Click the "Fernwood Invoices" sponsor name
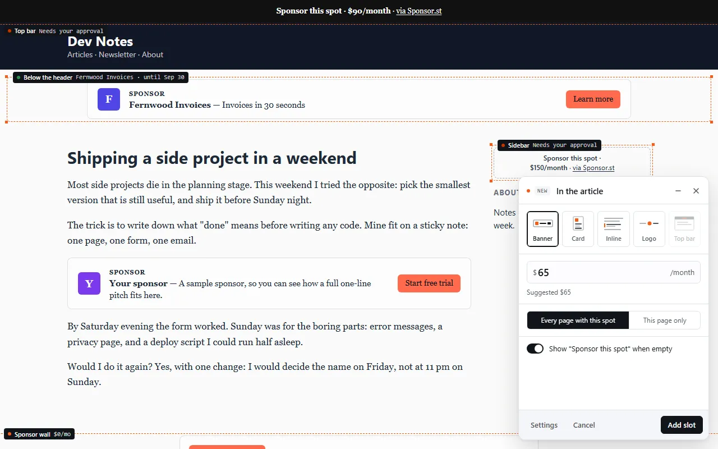This screenshot has height=449, width=718. pos(170,105)
